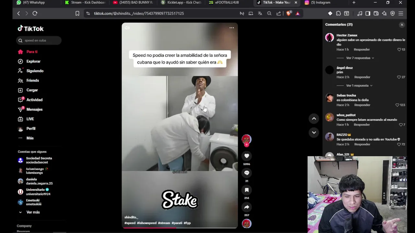Open the Brave VPN shield icon
This screenshot has width=415, height=233.
[393, 13]
